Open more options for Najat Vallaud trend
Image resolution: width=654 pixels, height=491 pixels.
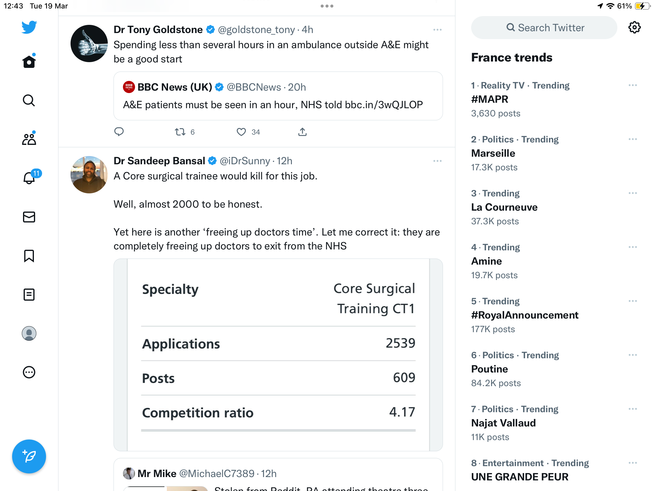(x=633, y=409)
